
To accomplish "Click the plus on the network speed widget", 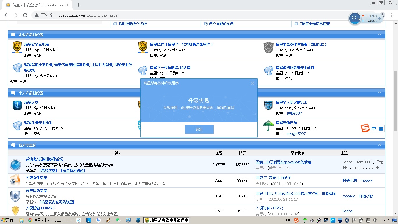I will [379, 18].
